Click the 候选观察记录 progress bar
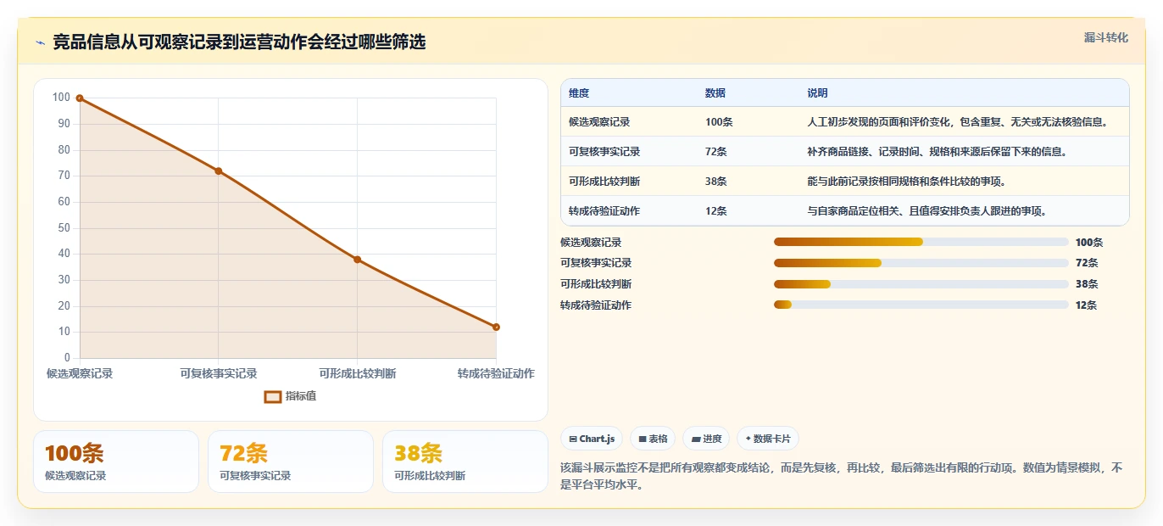Viewport: 1163px width, 526px height. (x=921, y=242)
